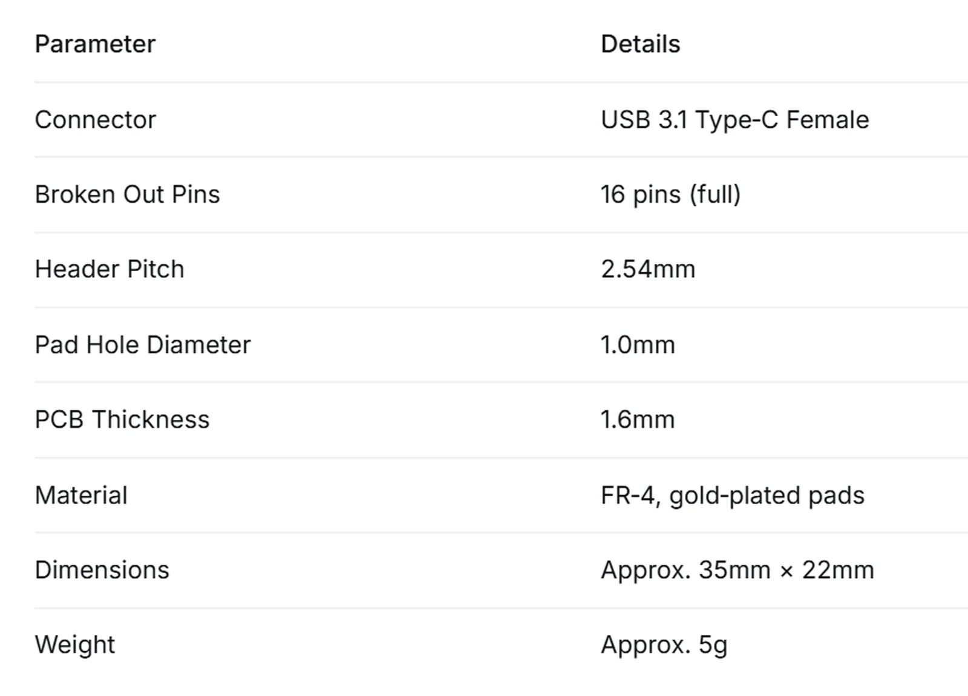
Task: Click the FR-4, gold-plated pads value
Action: pos(733,496)
